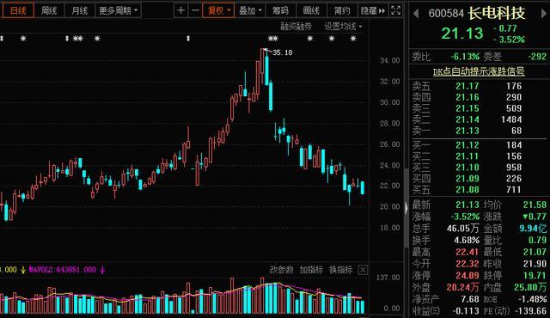The image size is (550, 318).
Task: Click the first star marker after the peak
Action: click(309, 38)
